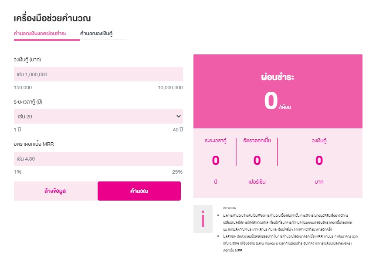Image resolution: width=376 pixels, height=275 pixels.
Task: Click the 25% maximum rate label
Action: pos(177,172)
